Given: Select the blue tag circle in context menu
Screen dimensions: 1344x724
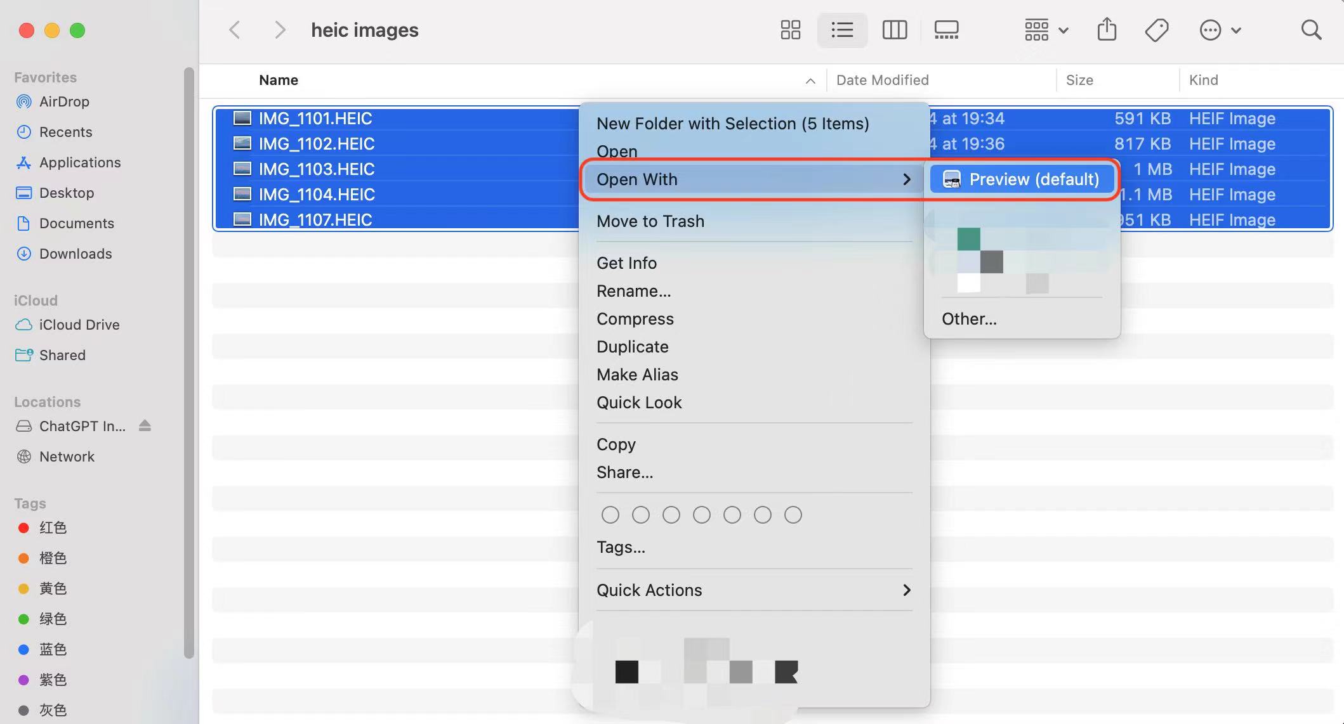Looking at the screenshot, I should tap(732, 515).
